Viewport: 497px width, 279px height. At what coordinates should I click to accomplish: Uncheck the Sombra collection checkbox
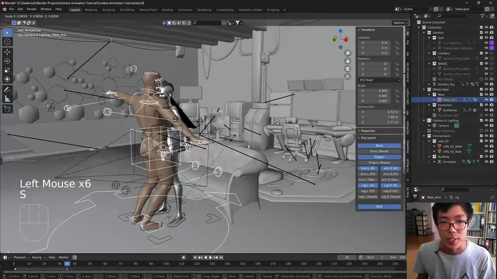[481, 33]
